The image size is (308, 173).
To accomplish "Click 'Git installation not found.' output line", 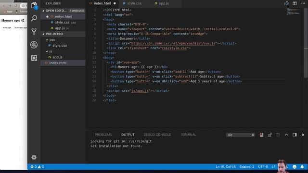I will pos(116,146).
